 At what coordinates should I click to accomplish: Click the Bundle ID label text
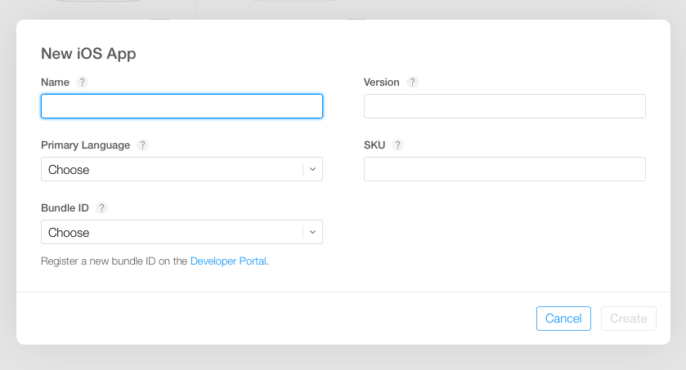tap(65, 208)
